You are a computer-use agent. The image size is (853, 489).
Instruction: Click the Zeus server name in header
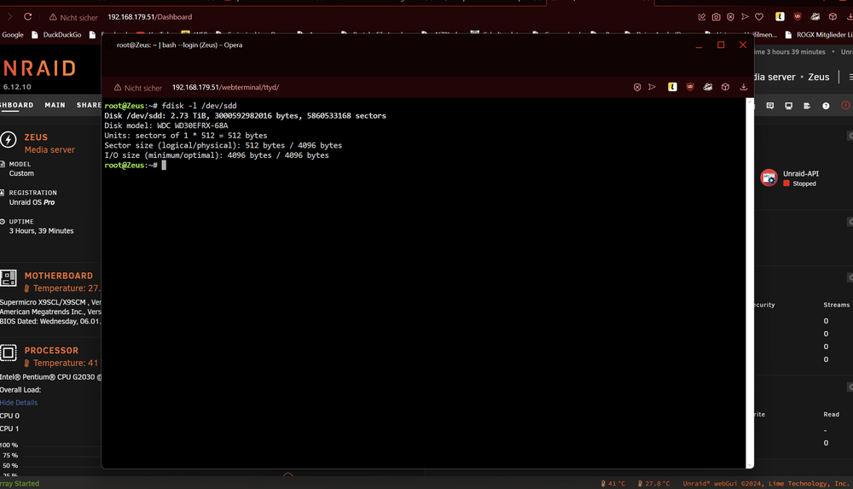point(818,77)
